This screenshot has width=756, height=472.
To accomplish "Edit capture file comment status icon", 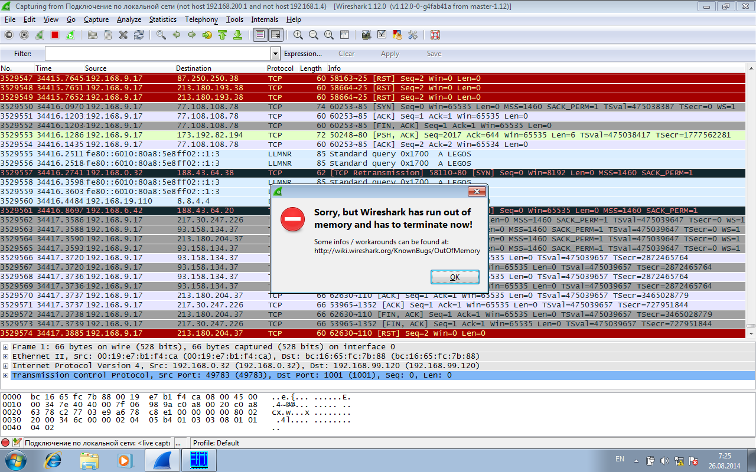I will (17, 442).
